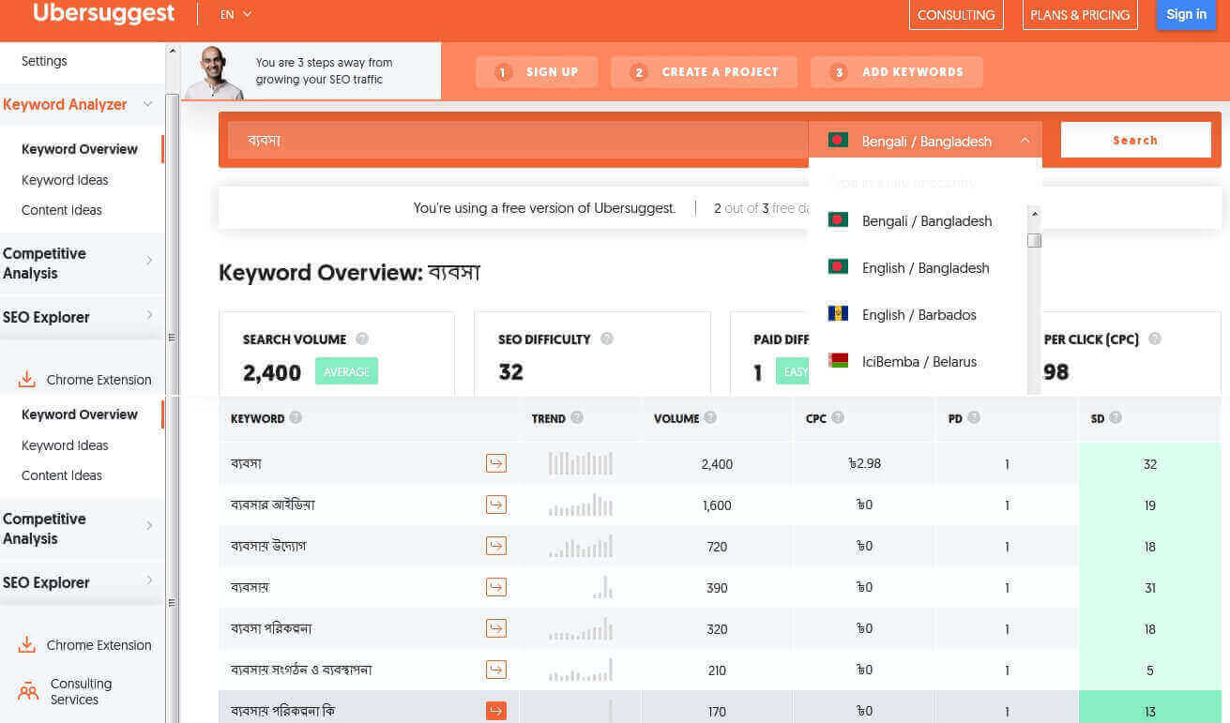Show help info for Cost Per Click
This screenshot has width=1230, height=723.
click(x=1155, y=339)
